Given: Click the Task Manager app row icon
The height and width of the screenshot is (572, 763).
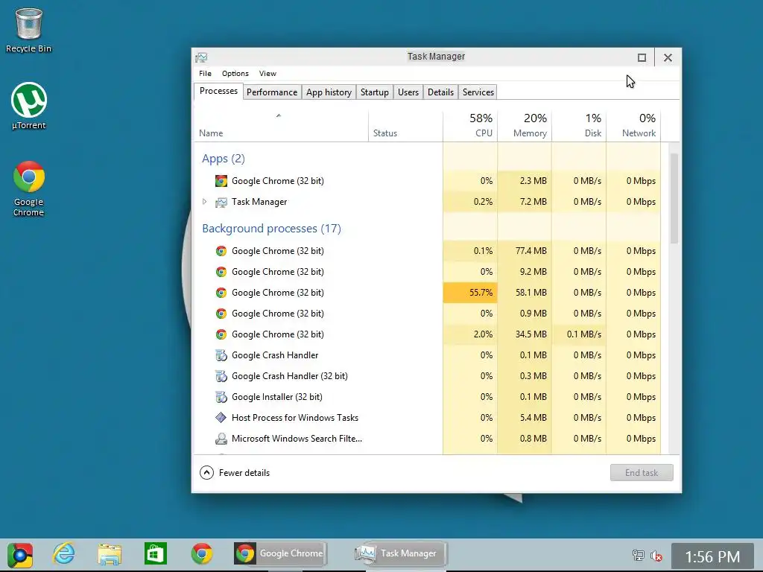Looking at the screenshot, I should coord(221,202).
